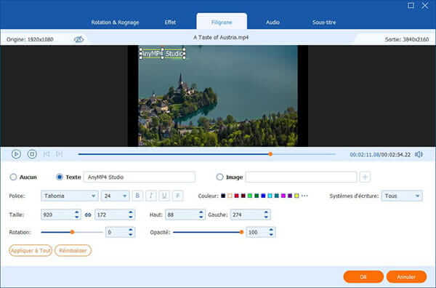The width and height of the screenshot is (436, 288).
Task: Click the Réinitialiser button
Action: [x=73, y=250]
